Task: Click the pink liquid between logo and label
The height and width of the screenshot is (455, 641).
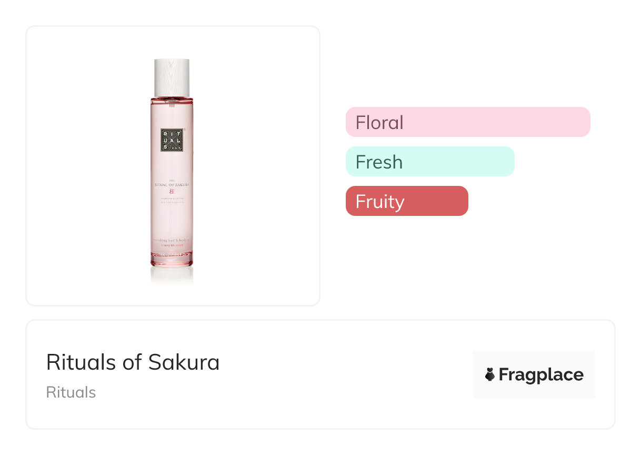Action: coord(172,164)
